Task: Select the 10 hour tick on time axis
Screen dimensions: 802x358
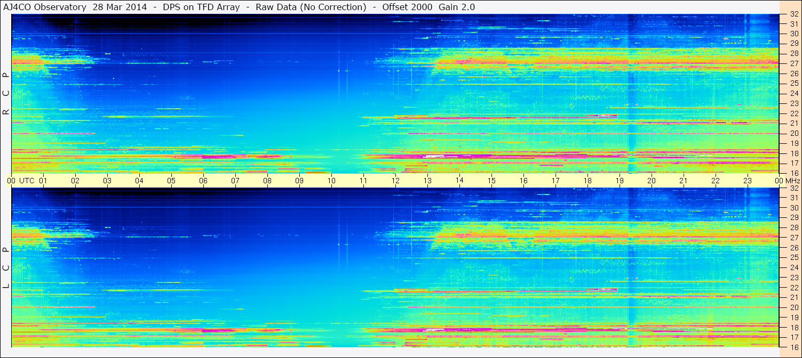Action: click(331, 181)
